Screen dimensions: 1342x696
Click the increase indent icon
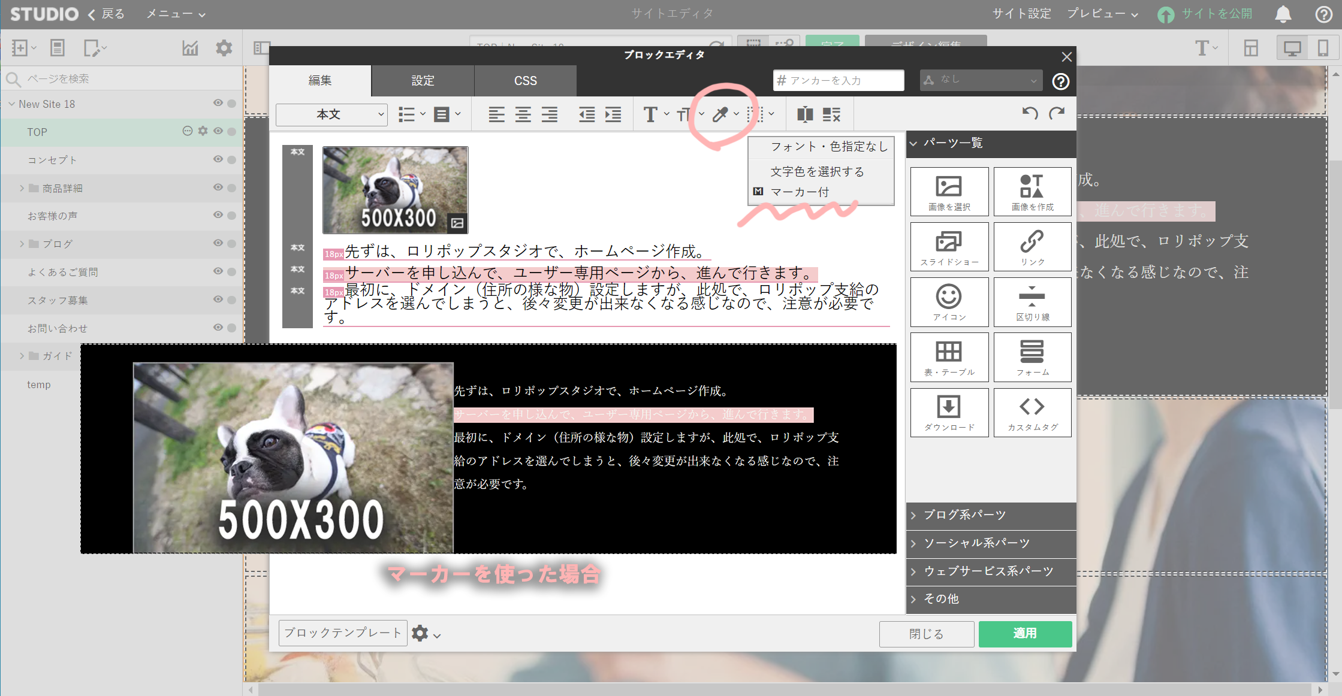pos(613,114)
